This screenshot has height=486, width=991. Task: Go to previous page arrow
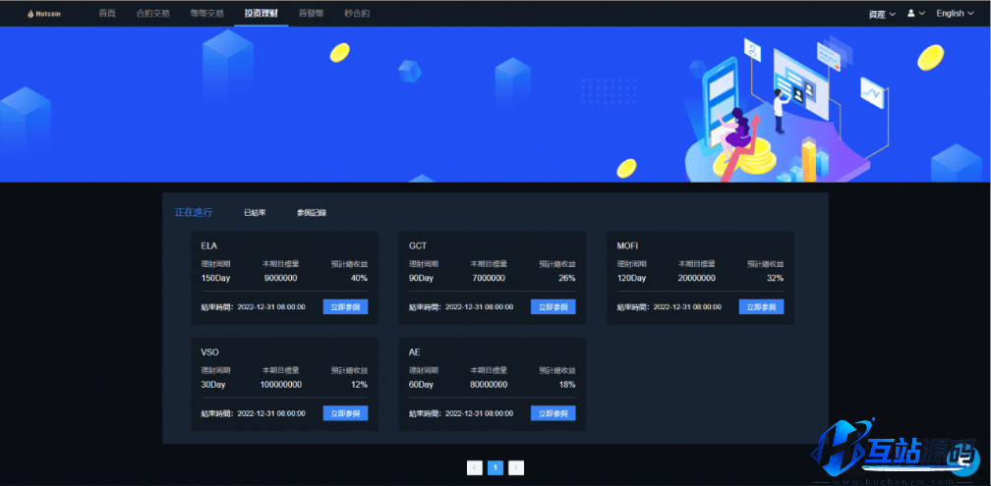point(475,467)
